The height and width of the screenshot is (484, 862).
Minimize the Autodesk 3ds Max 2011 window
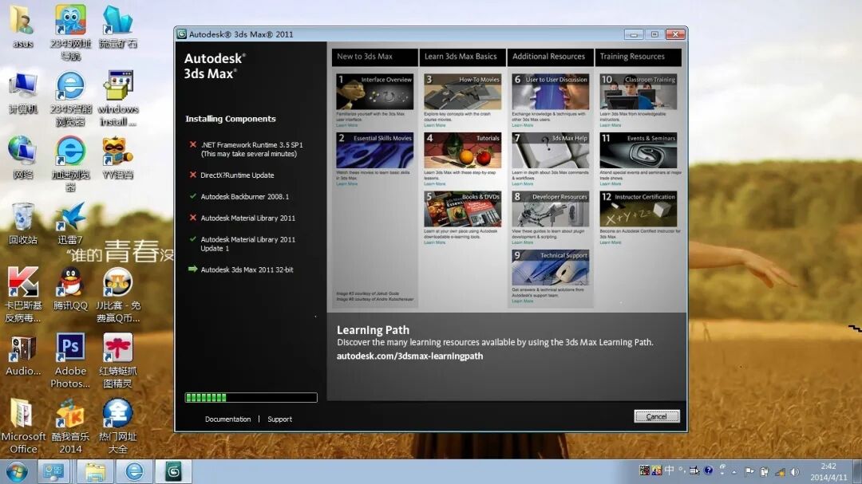coord(633,34)
